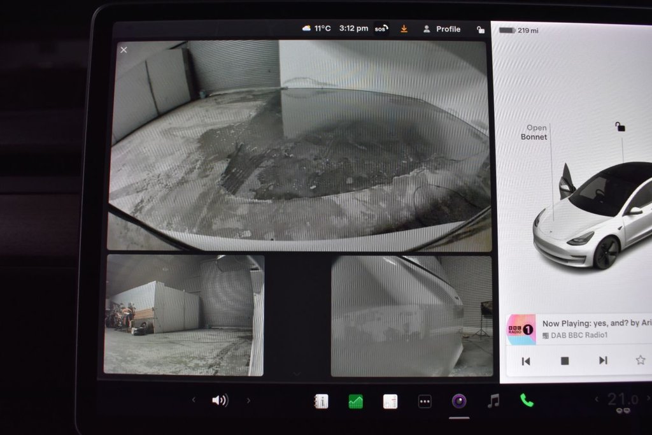This screenshot has height=435, width=652.
Task: Tap the SOS emergency icon
Action: (x=381, y=29)
